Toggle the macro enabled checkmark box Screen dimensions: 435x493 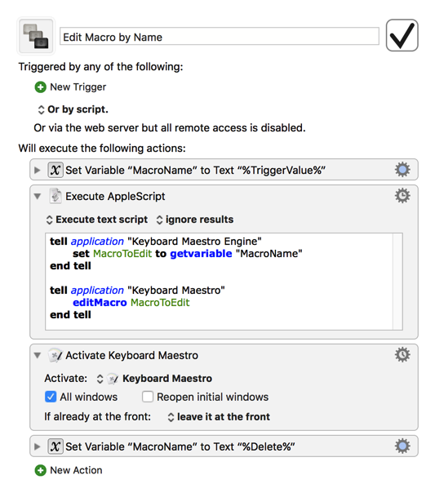point(402,35)
